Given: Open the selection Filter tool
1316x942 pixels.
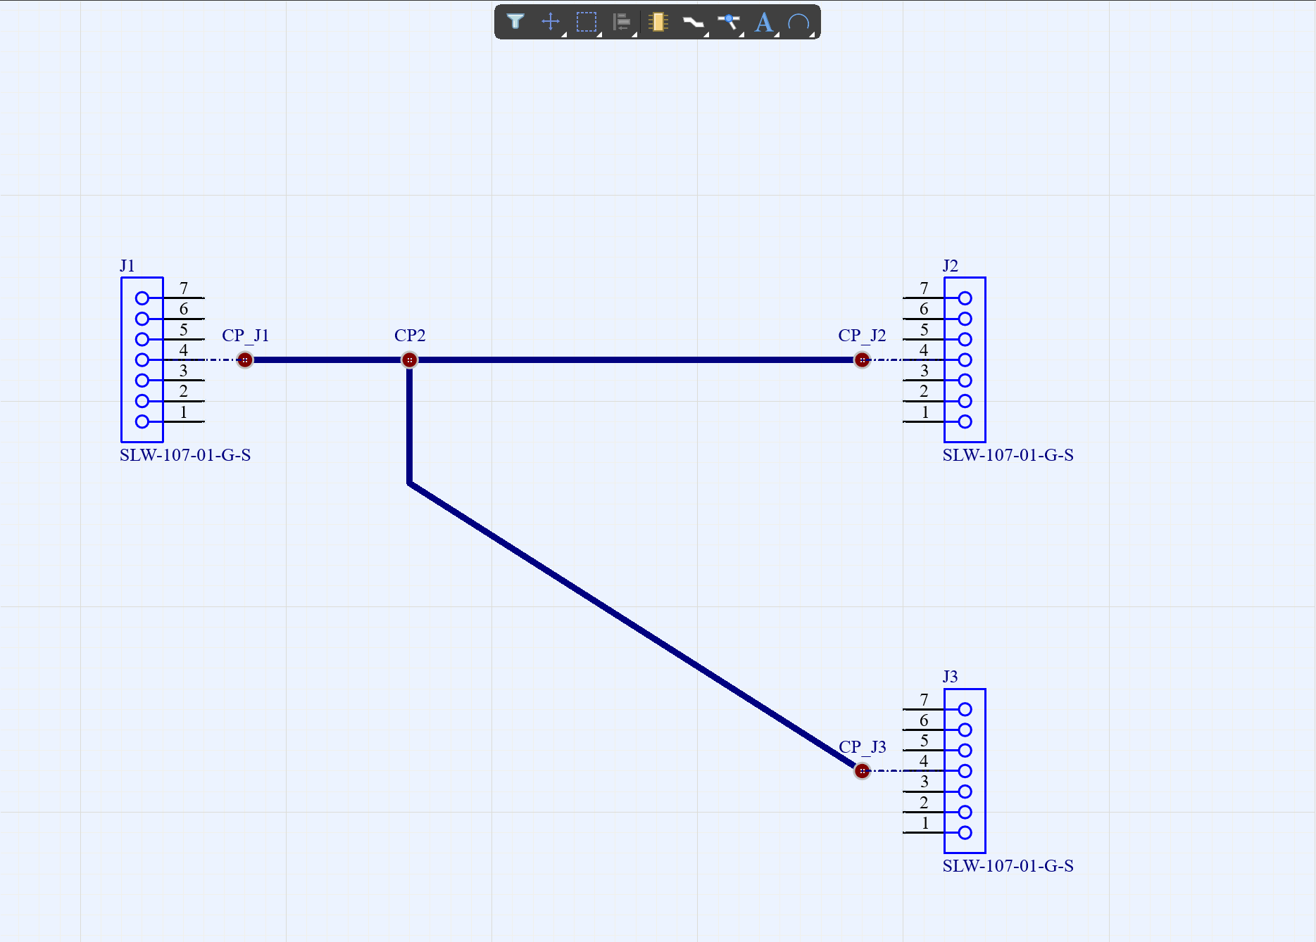Looking at the screenshot, I should (515, 22).
